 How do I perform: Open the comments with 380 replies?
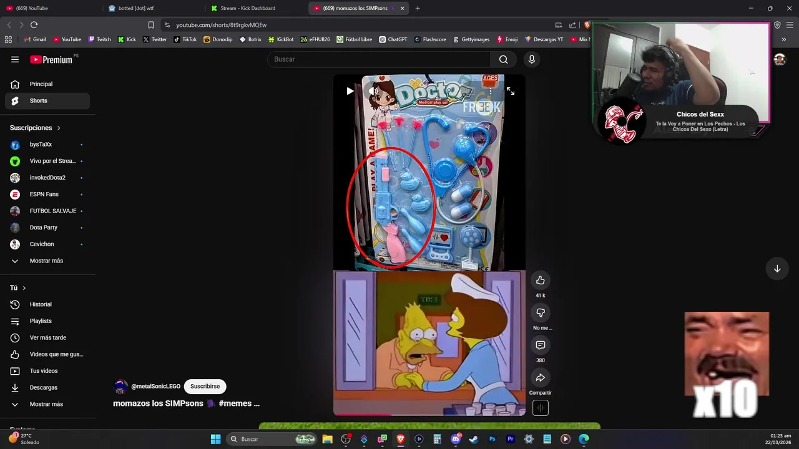pos(541,345)
